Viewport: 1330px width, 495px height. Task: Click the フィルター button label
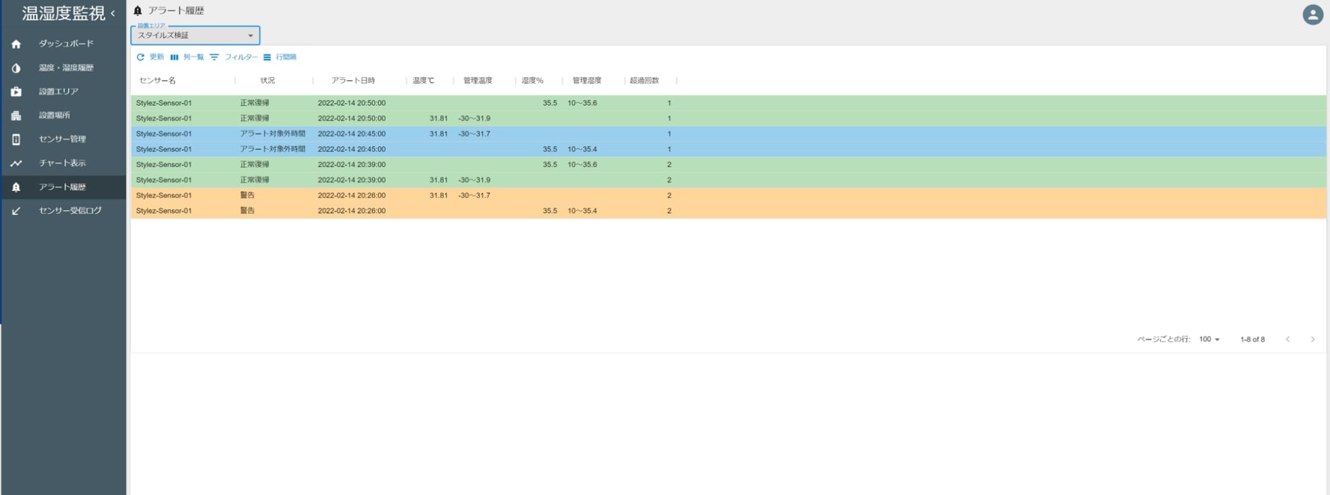[241, 57]
